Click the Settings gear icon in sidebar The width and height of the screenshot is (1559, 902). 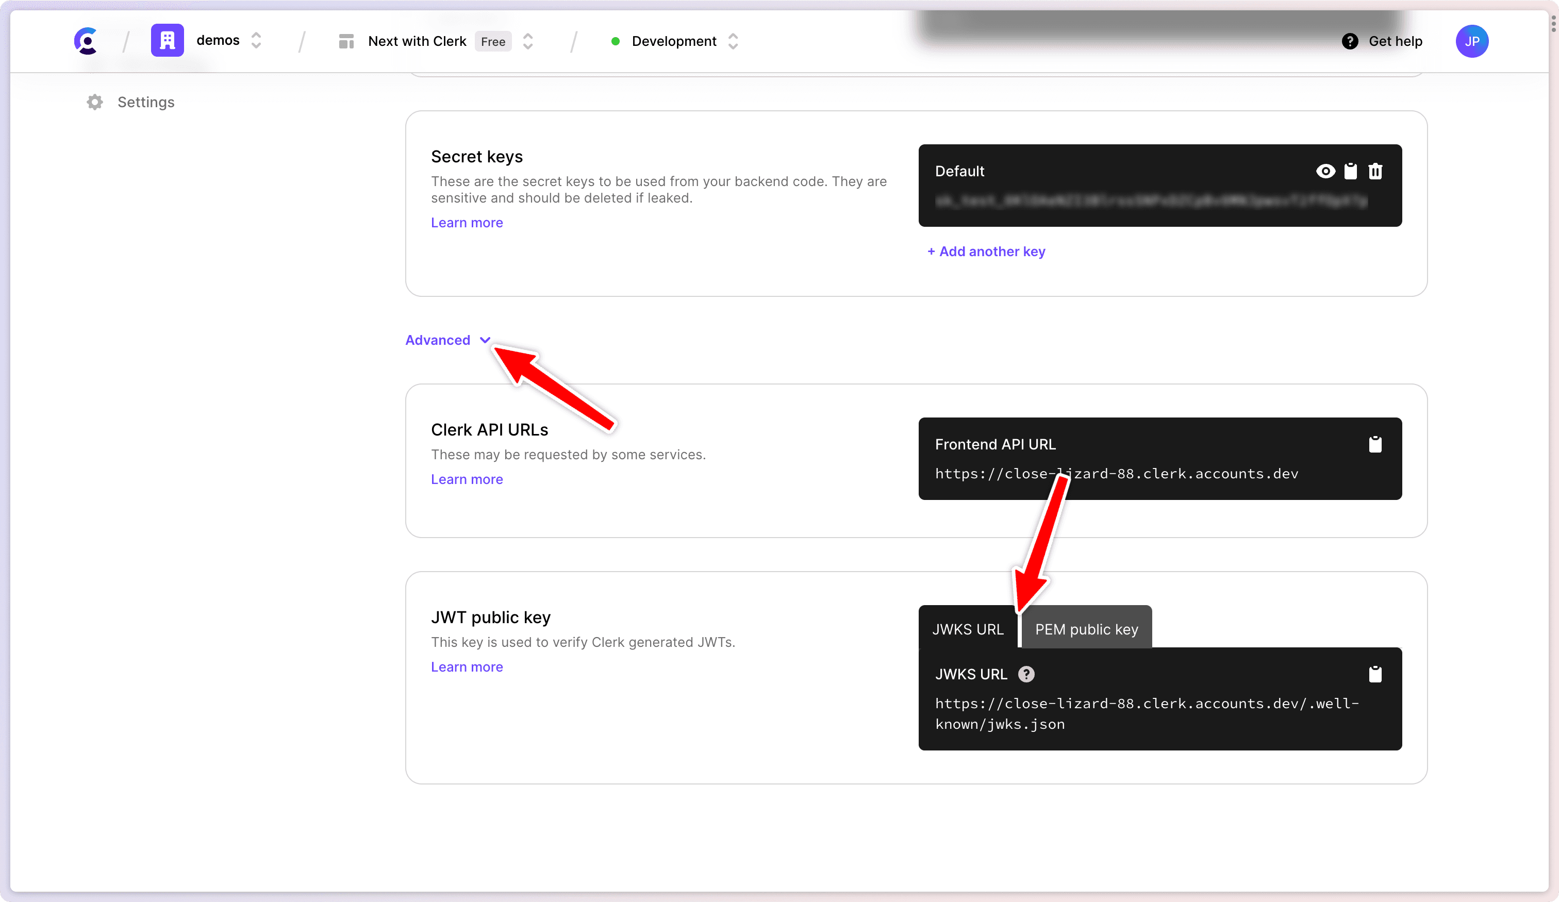[x=95, y=102]
